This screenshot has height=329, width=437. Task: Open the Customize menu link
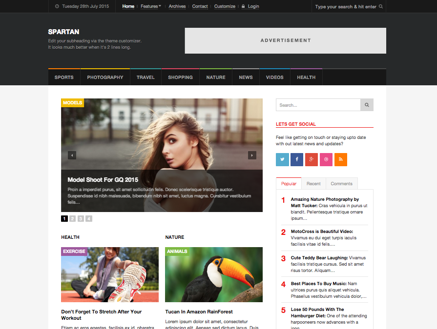(x=225, y=6)
